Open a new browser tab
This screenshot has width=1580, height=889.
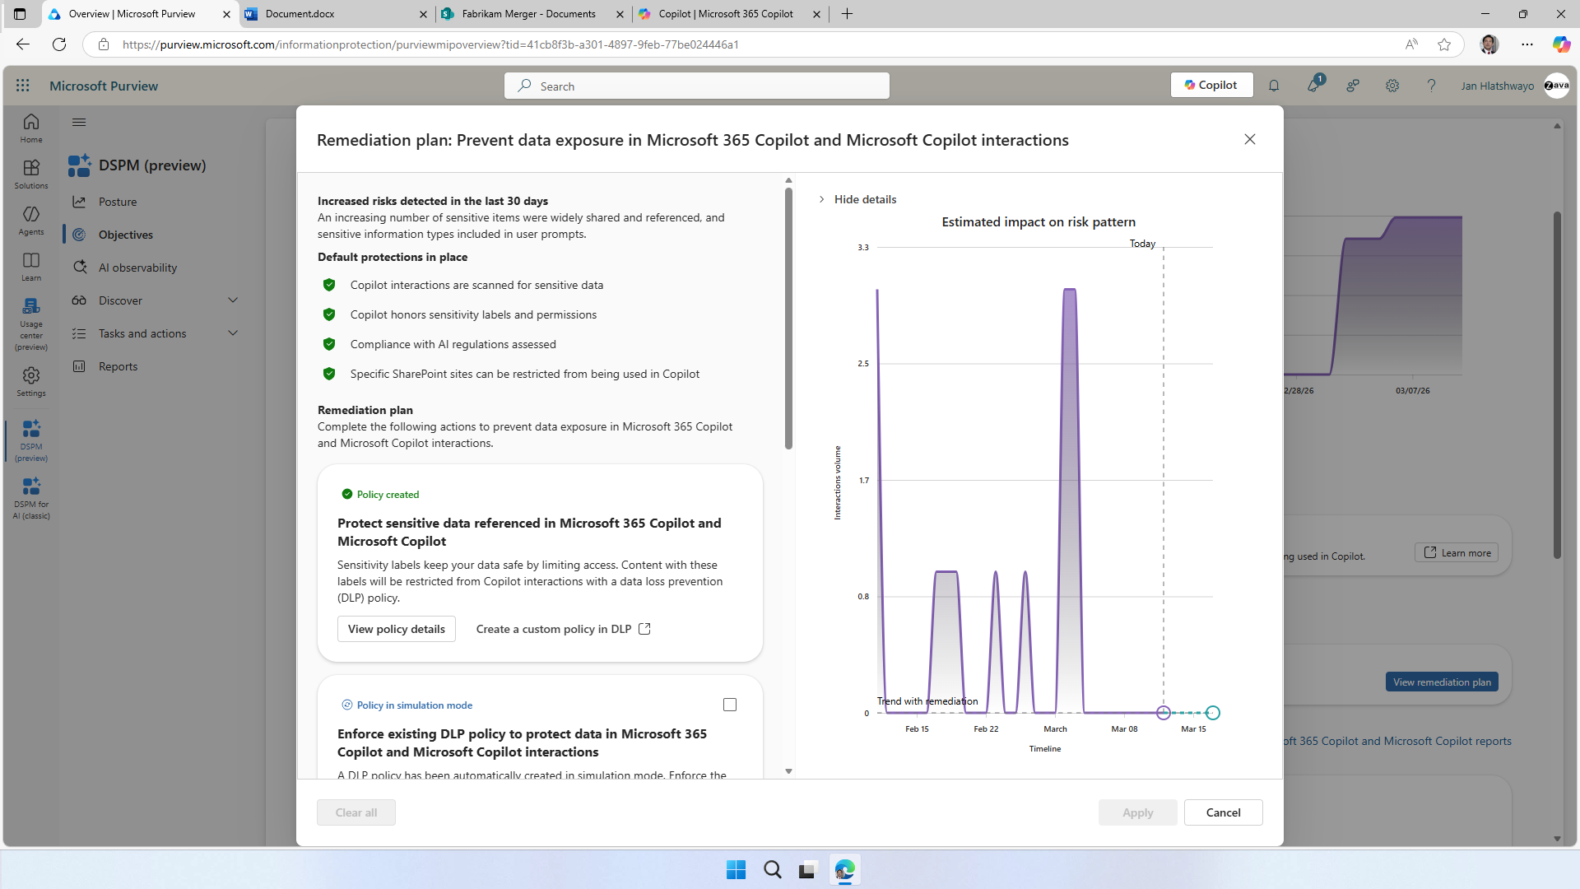click(x=847, y=14)
